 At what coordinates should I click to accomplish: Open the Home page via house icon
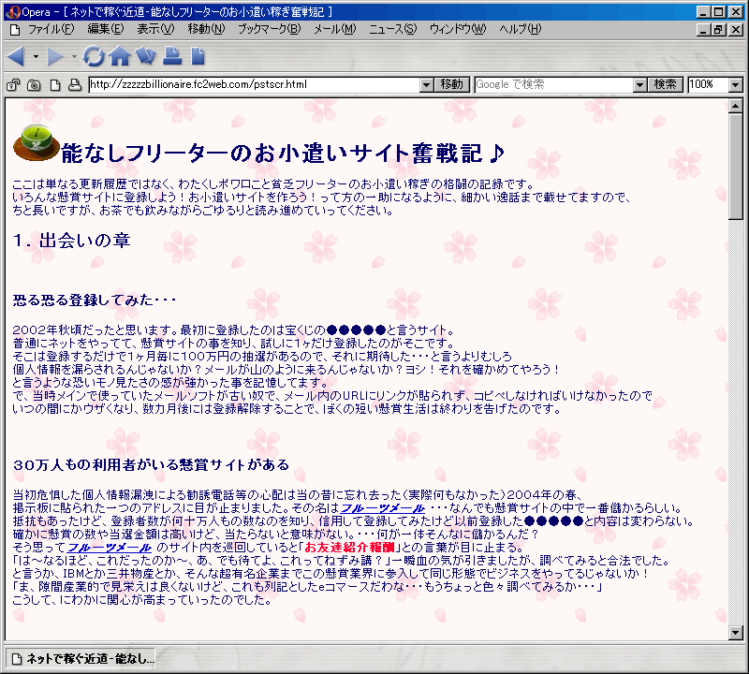120,56
